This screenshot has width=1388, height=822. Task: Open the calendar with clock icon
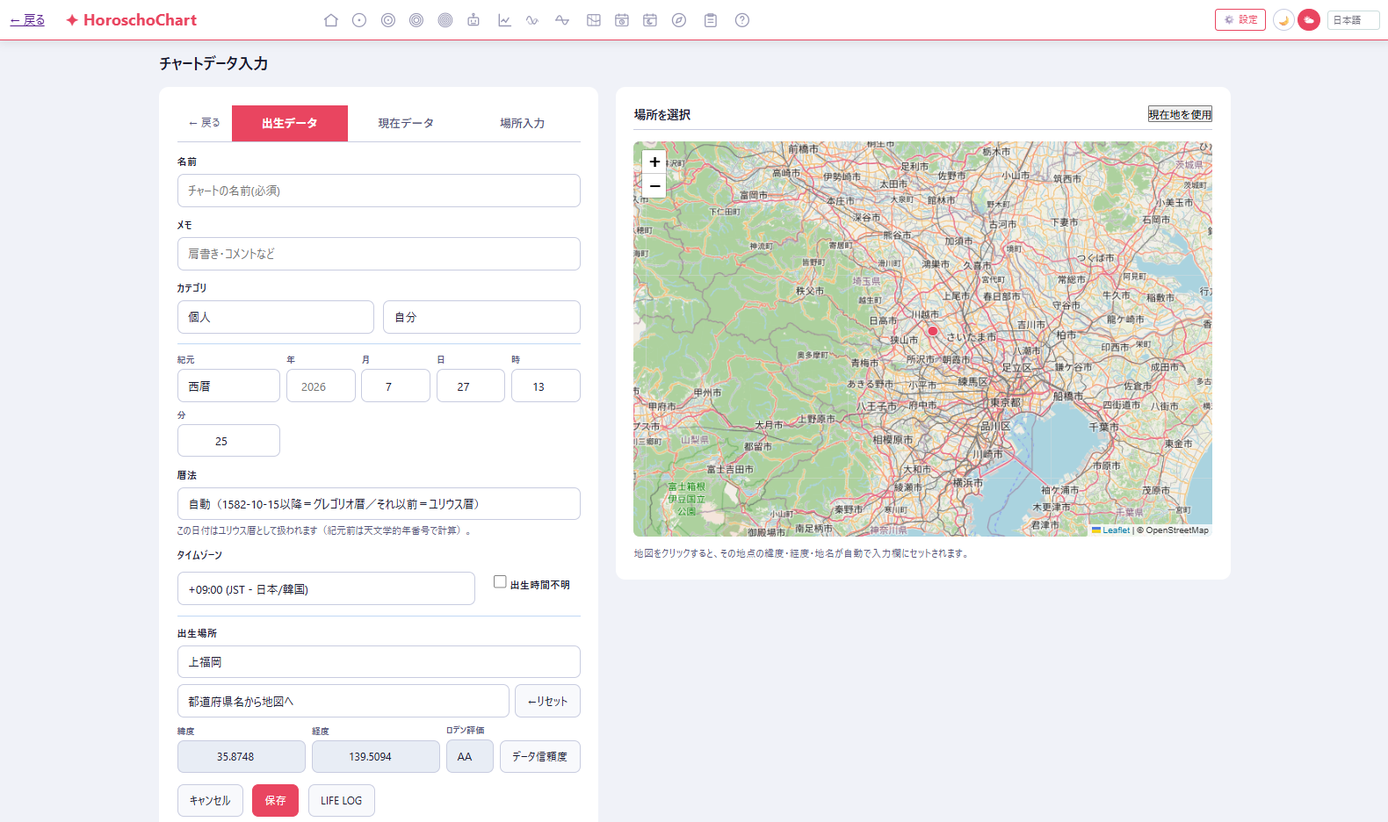622,20
